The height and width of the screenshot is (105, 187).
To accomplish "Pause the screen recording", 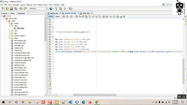I will (180, 97).
